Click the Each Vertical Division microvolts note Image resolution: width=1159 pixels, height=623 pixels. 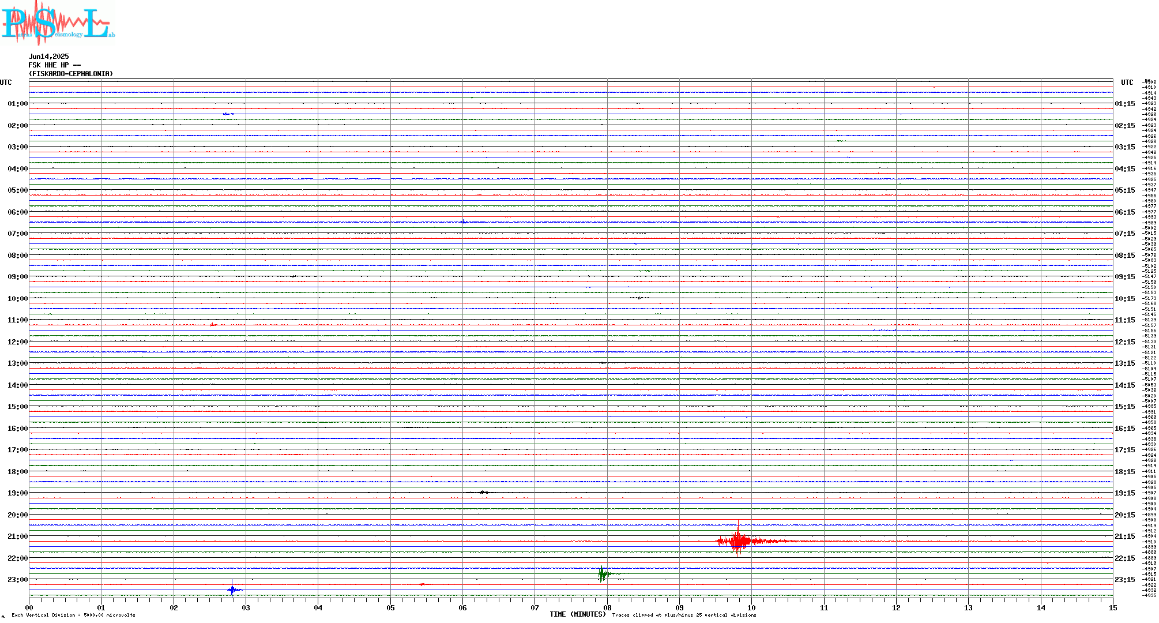tap(73, 615)
